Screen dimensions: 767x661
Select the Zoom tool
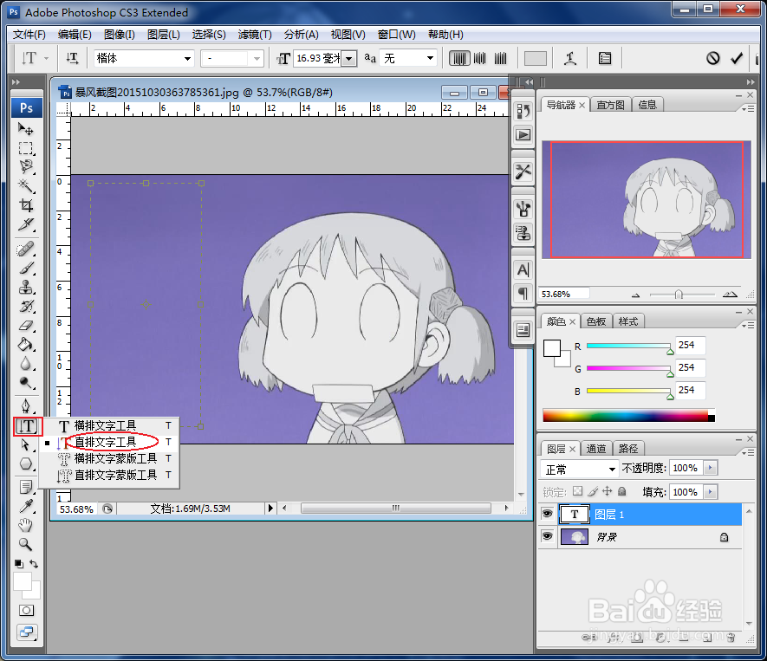pos(26,545)
